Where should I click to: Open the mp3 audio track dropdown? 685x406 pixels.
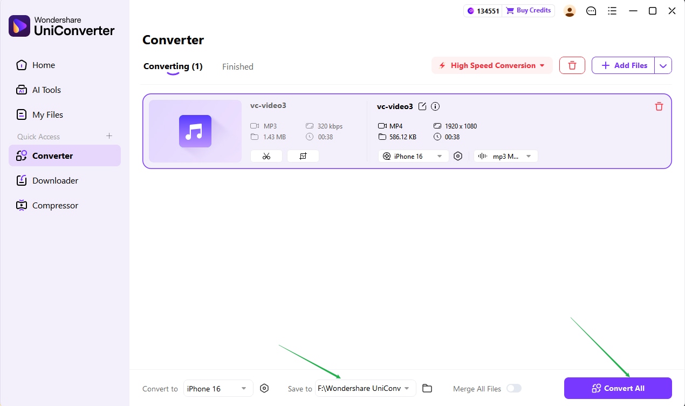click(506, 156)
